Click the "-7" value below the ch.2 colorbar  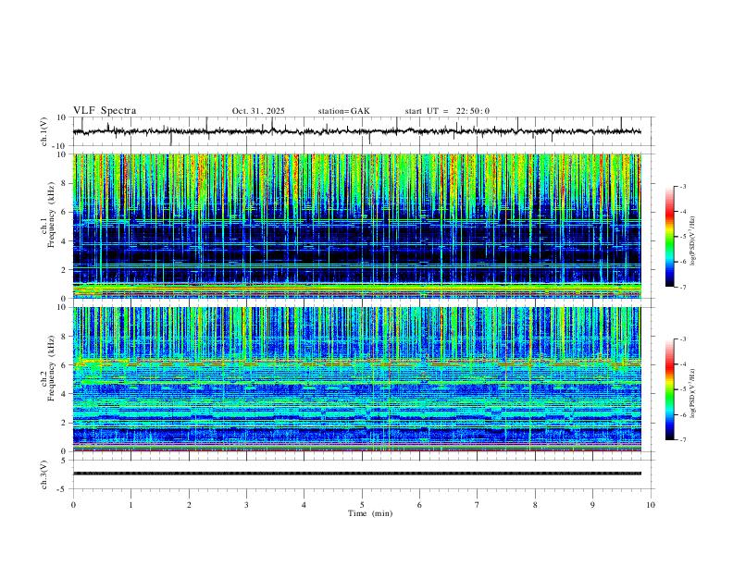click(x=682, y=440)
